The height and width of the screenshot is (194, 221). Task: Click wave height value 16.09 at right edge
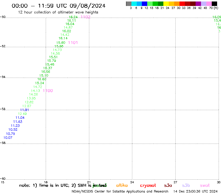point(217,17)
